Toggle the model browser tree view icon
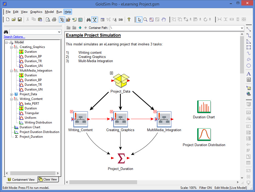The width and height of the screenshot is (255, 192). tap(62, 20)
